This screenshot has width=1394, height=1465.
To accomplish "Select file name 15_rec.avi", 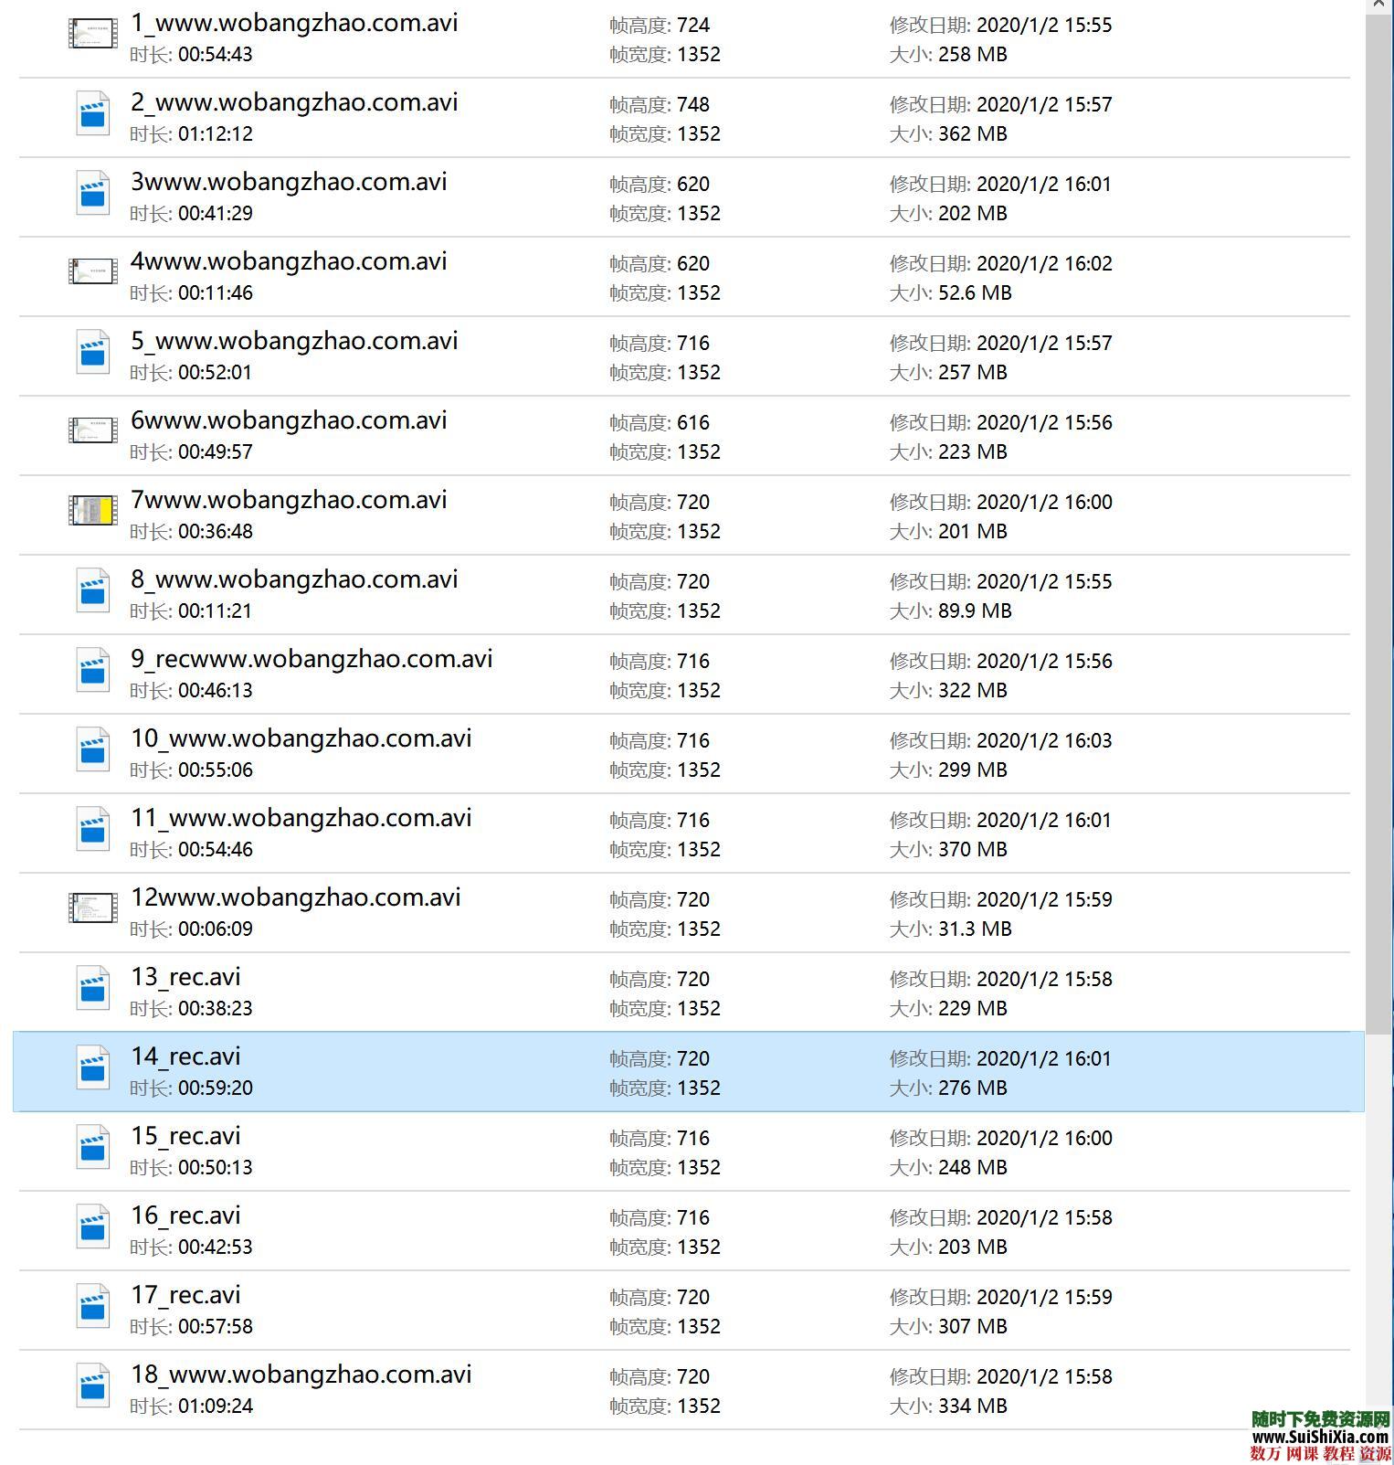I will 185,1136.
